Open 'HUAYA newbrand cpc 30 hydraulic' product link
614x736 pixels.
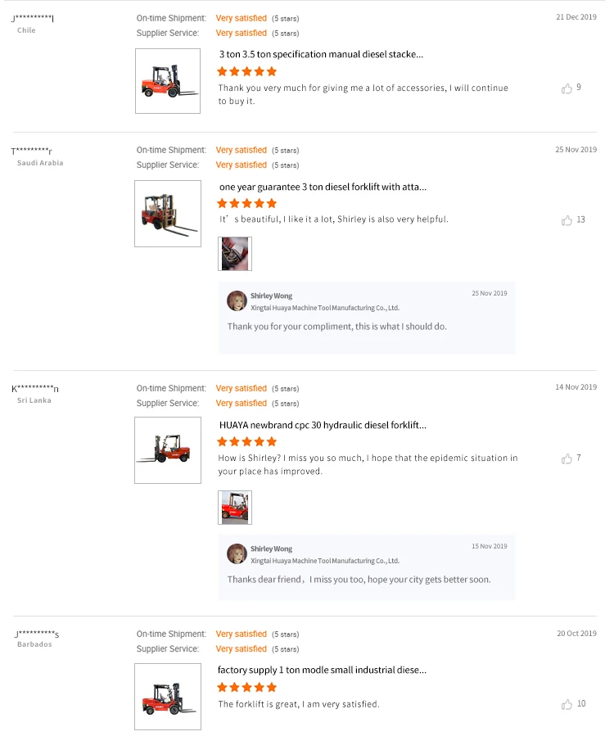[x=323, y=426]
